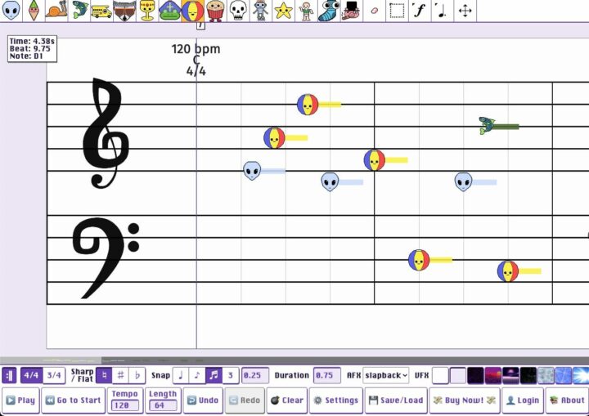This screenshot has width=589, height=416.
Task: Pick the cupcake instrument icon
Action: coord(214,11)
